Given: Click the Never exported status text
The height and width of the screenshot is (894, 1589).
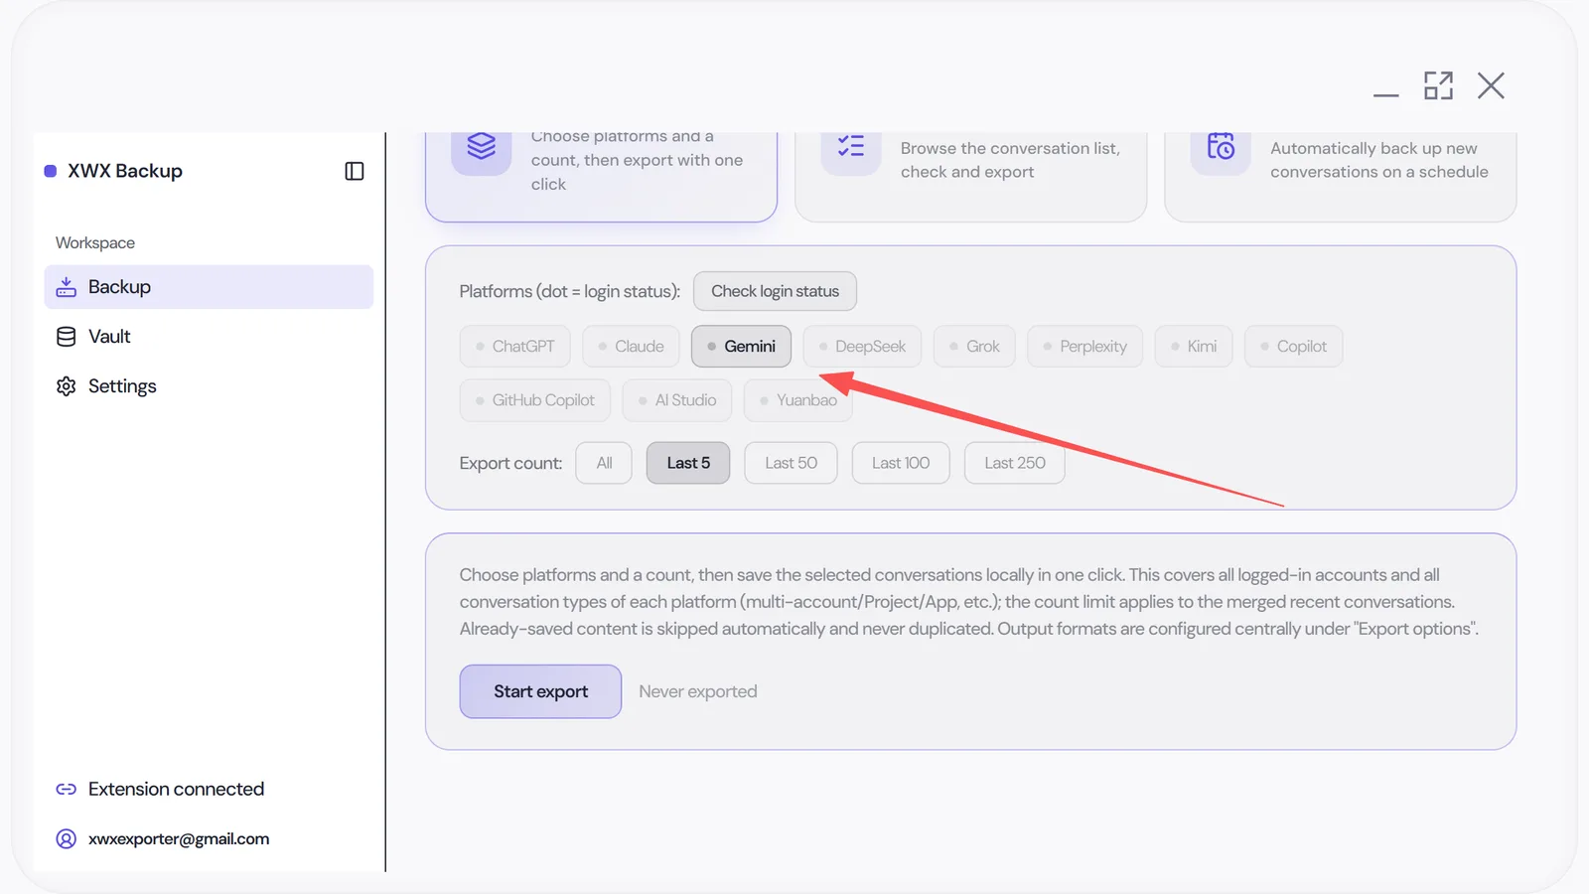Looking at the screenshot, I should [x=698, y=691].
